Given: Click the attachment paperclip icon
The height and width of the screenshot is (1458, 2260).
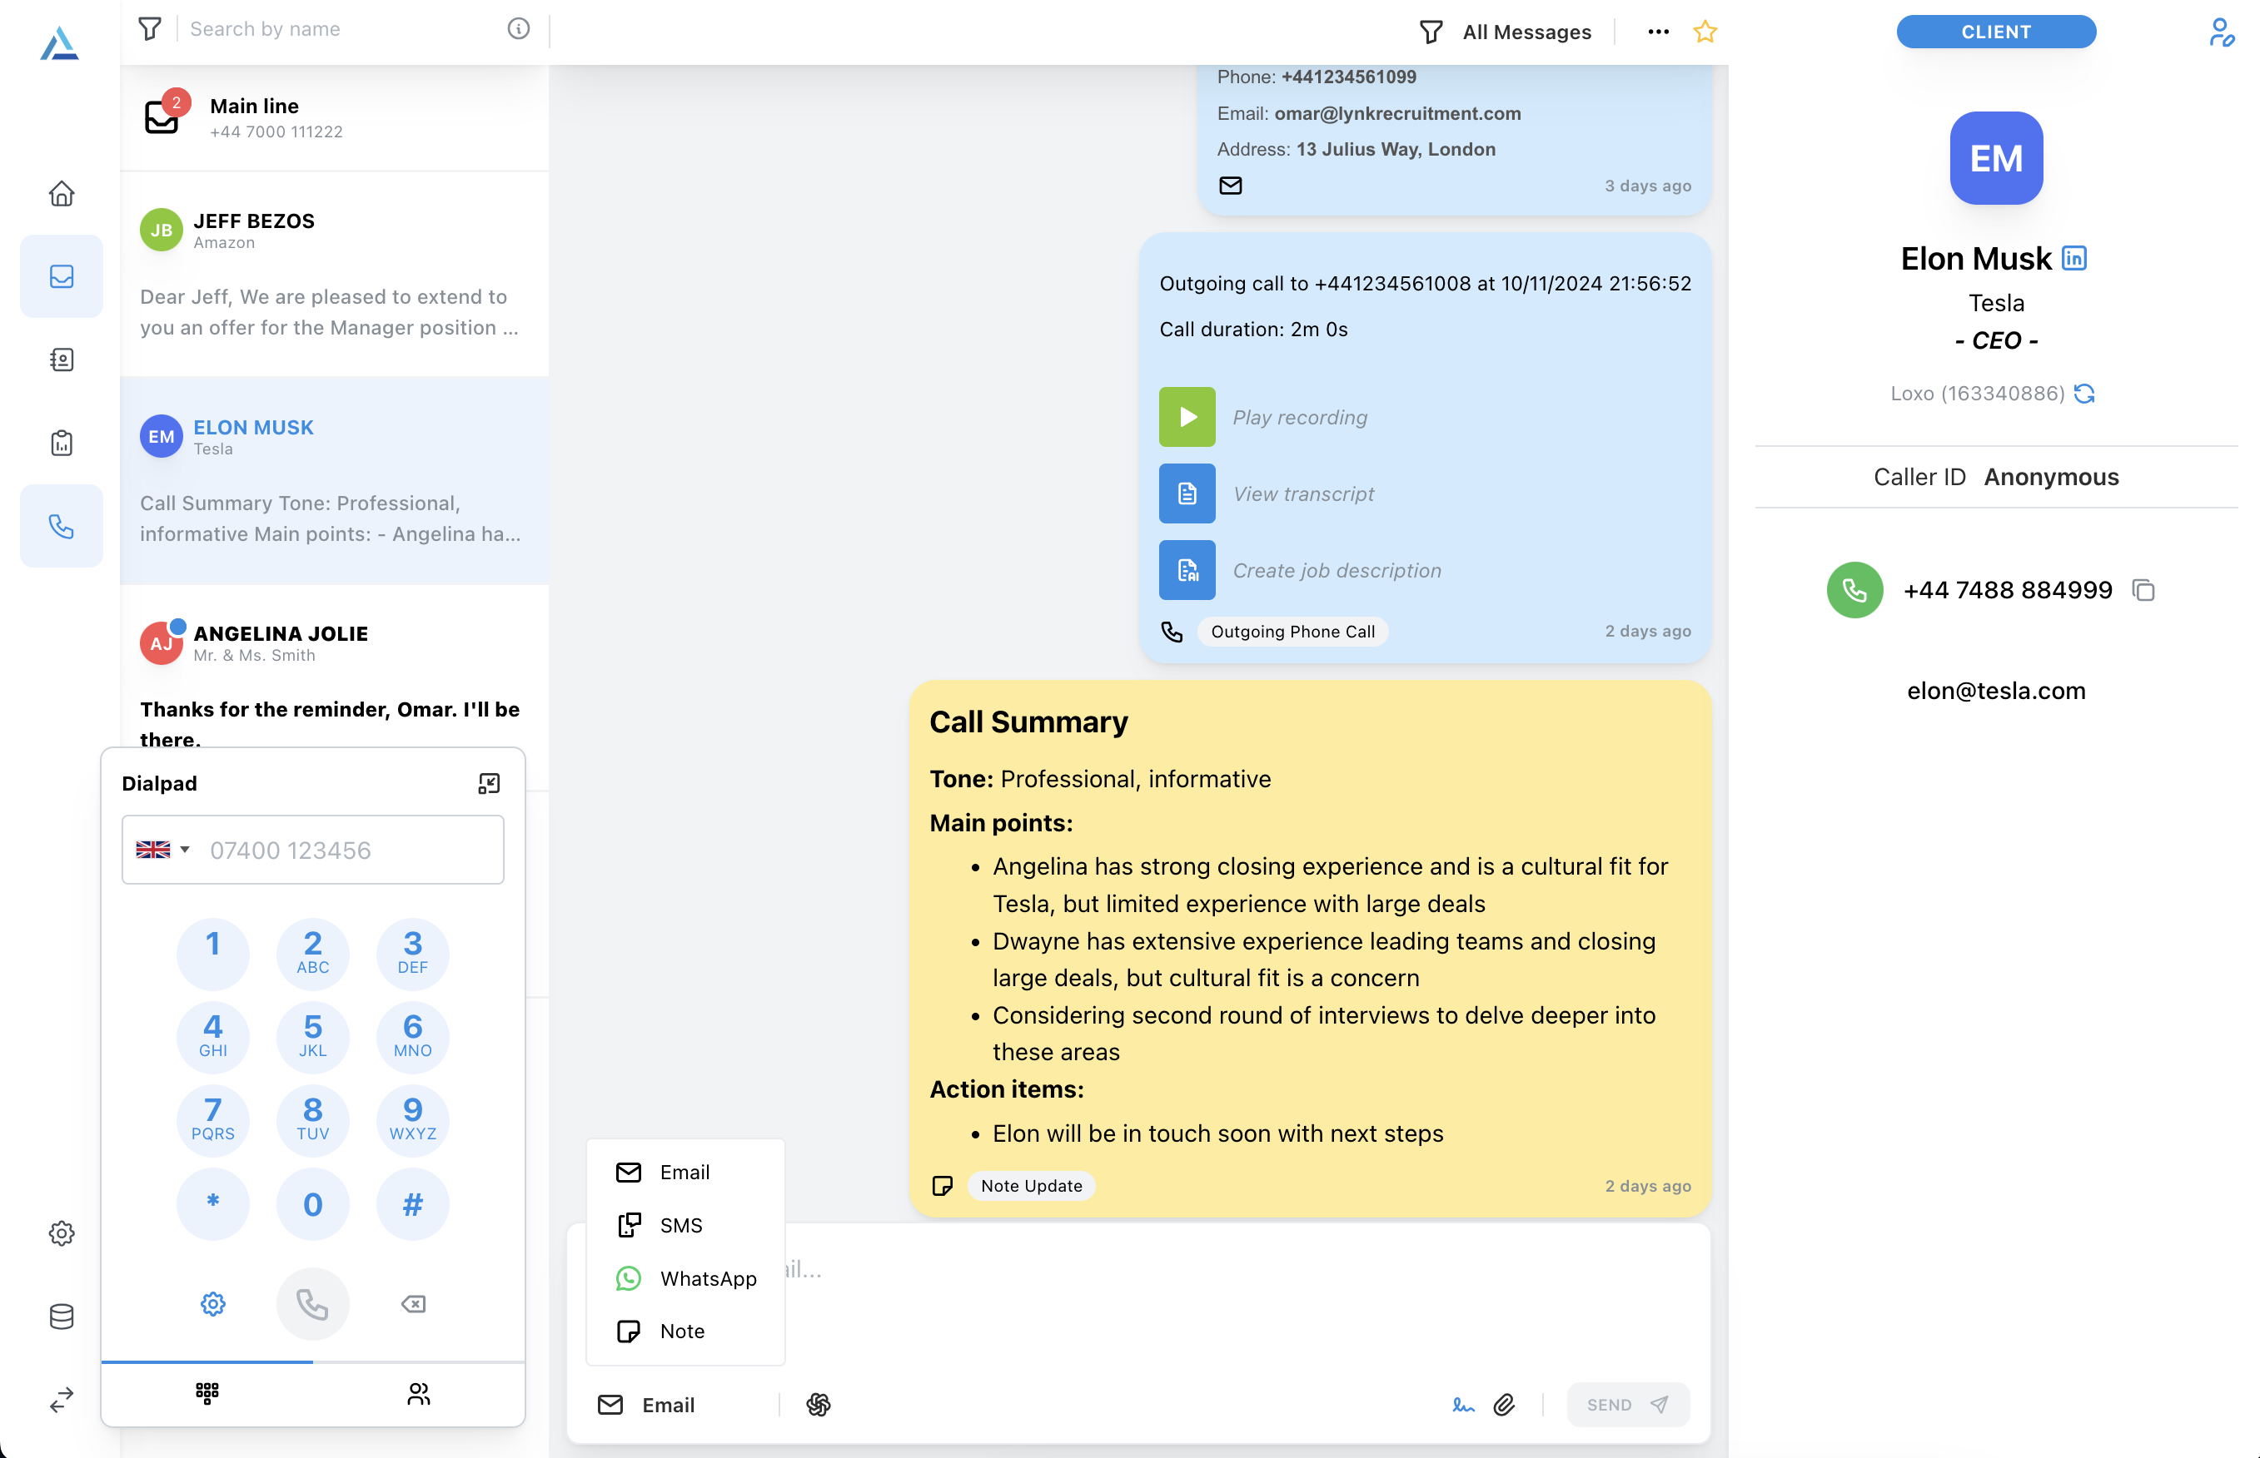Looking at the screenshot, I should 1503,1404.
